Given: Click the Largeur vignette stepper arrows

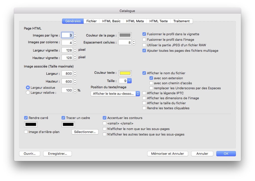Looking at the screenshot, I should [x=75, y=50].
